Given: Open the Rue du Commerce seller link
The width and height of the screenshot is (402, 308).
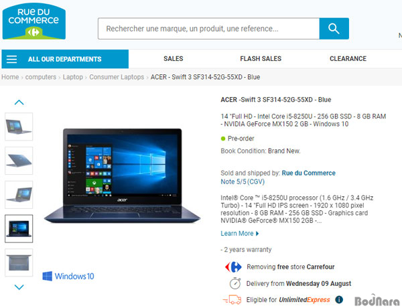Looking at the screenshot, I should (309, 173).
